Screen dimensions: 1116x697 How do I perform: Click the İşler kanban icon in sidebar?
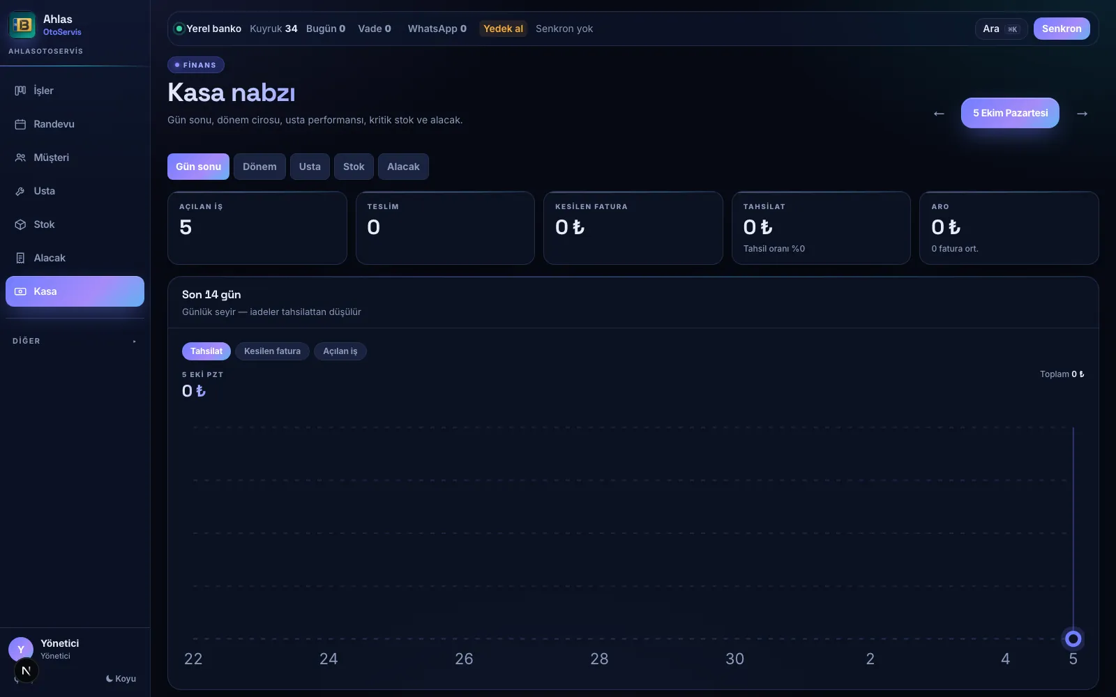tap(20, 91)
